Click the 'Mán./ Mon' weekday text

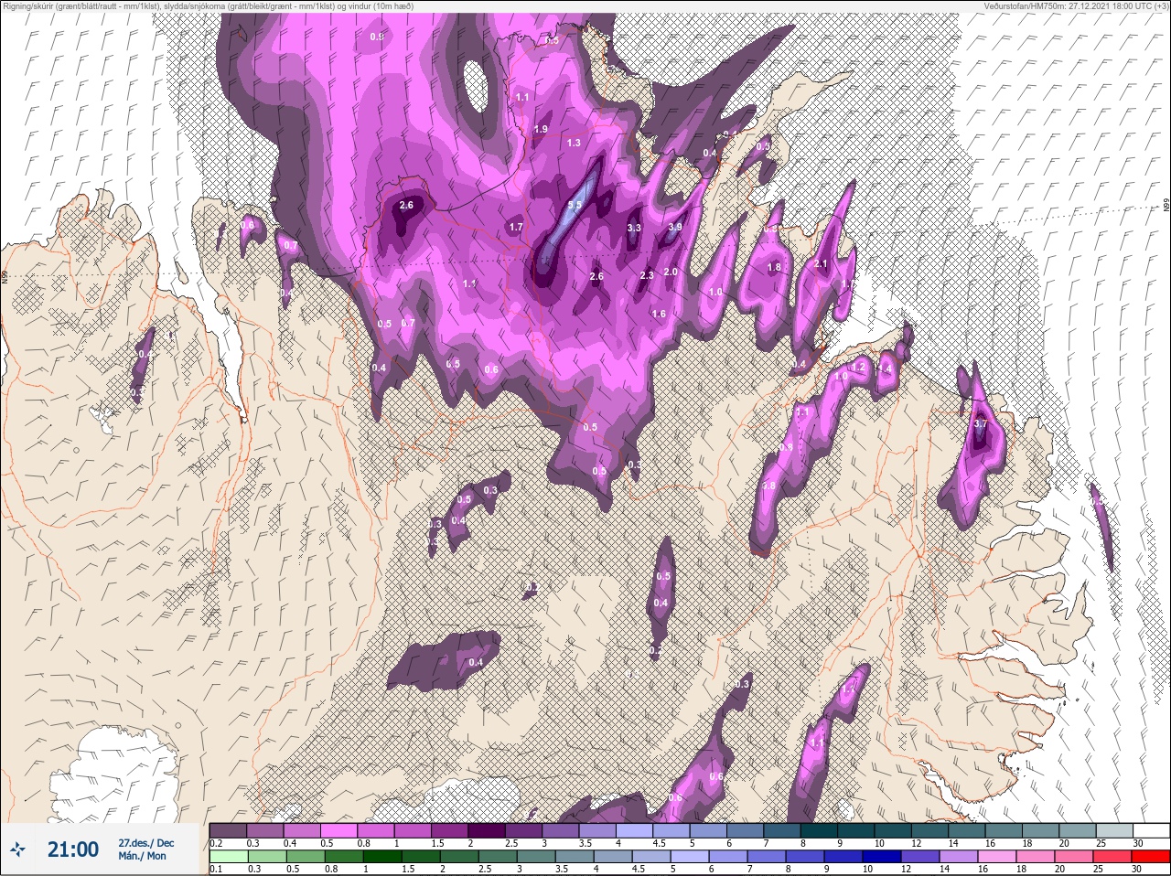[x=143, y=856]
